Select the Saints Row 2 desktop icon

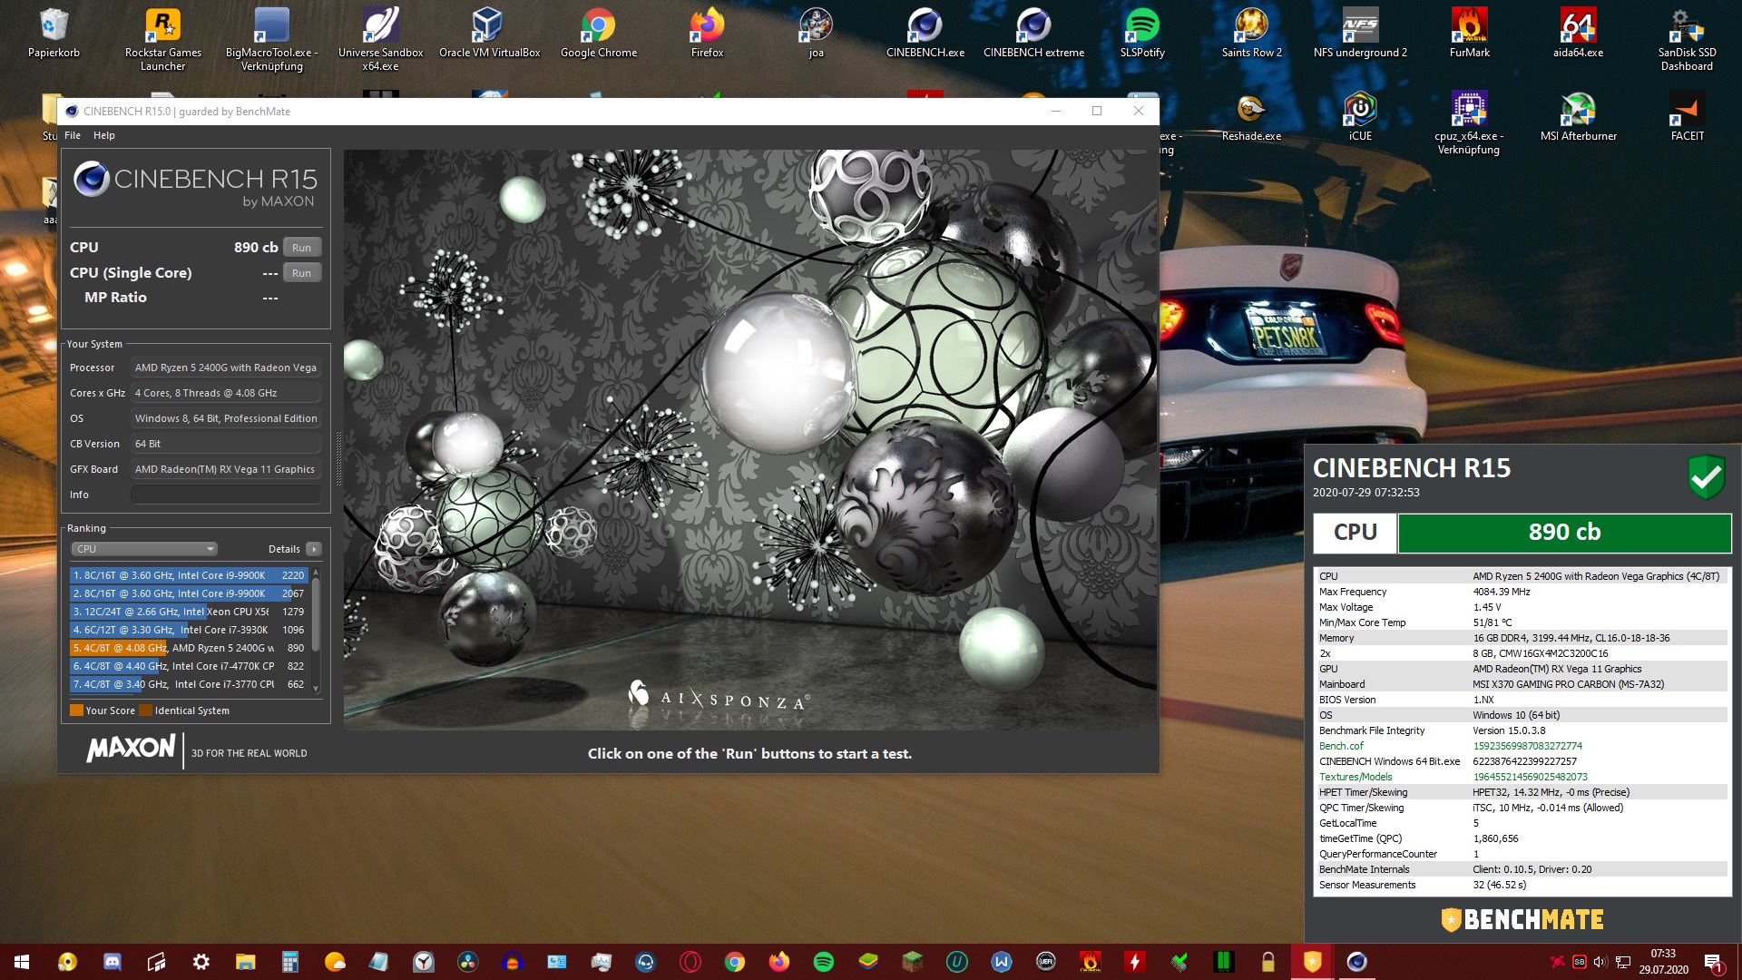(1251, 34)
